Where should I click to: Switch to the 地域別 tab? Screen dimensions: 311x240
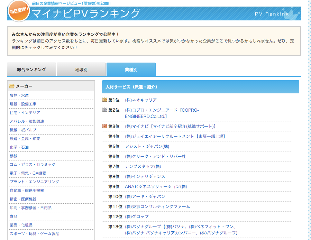coord(81,70)
